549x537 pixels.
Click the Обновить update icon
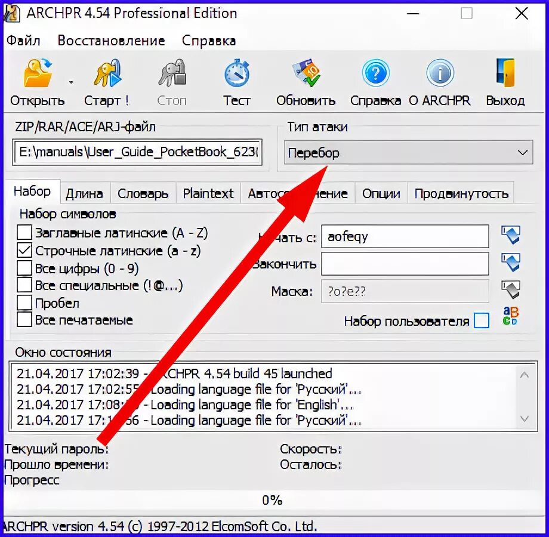(306, 72)
